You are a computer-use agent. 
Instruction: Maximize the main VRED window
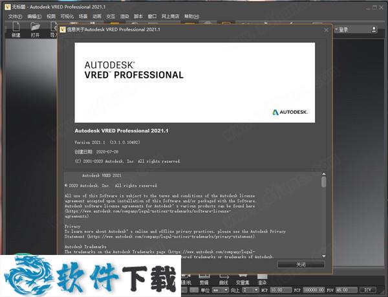374,7
